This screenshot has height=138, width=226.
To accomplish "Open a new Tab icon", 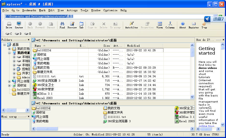I will [x=81, y=25].
